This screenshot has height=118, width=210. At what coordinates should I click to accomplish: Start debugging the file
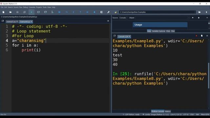point(59,12)
